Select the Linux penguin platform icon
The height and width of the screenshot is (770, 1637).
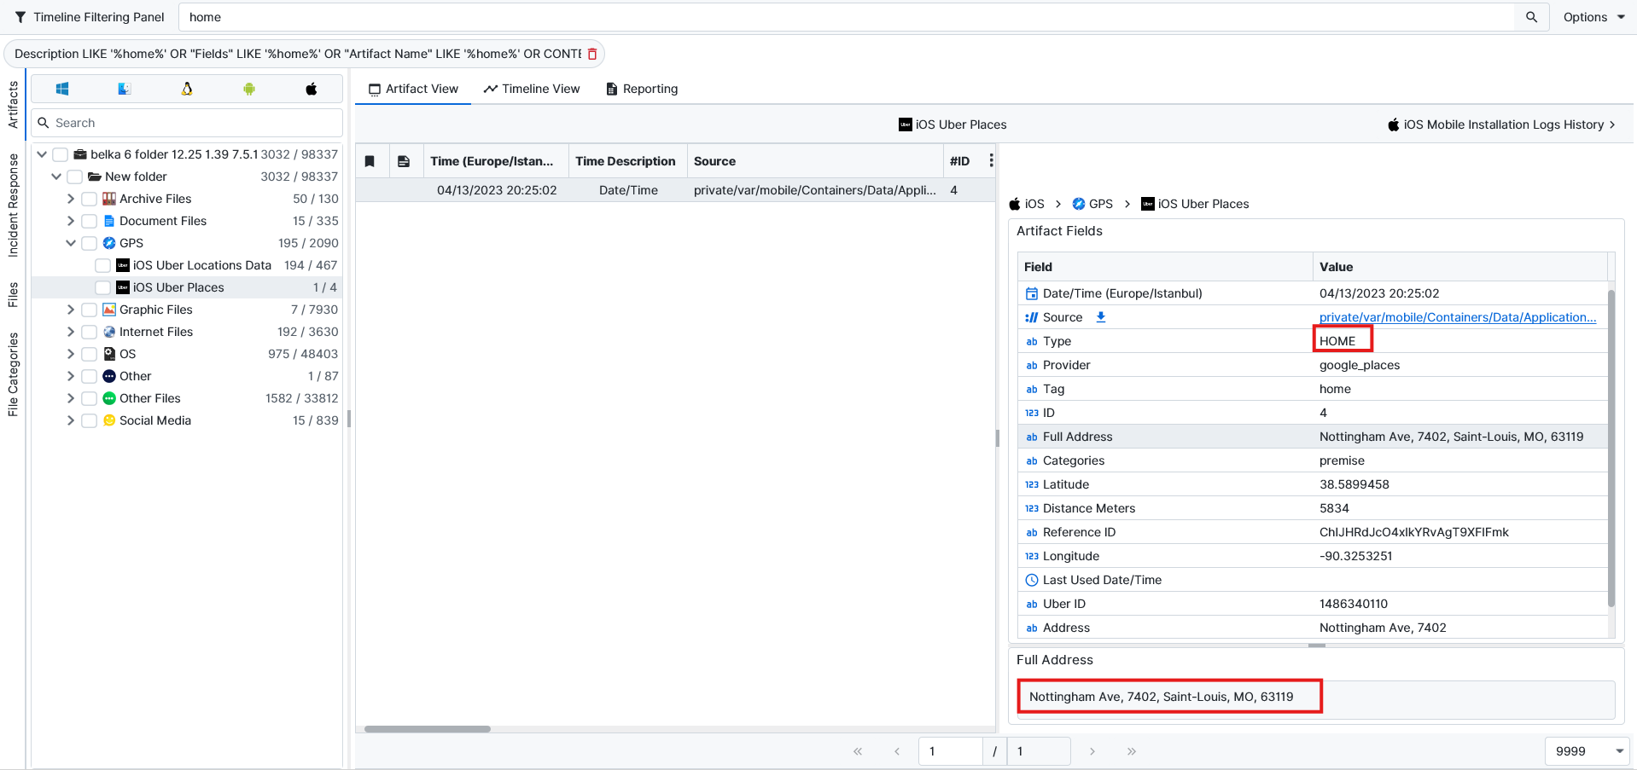pyautogui.click(x=187, y=89)
